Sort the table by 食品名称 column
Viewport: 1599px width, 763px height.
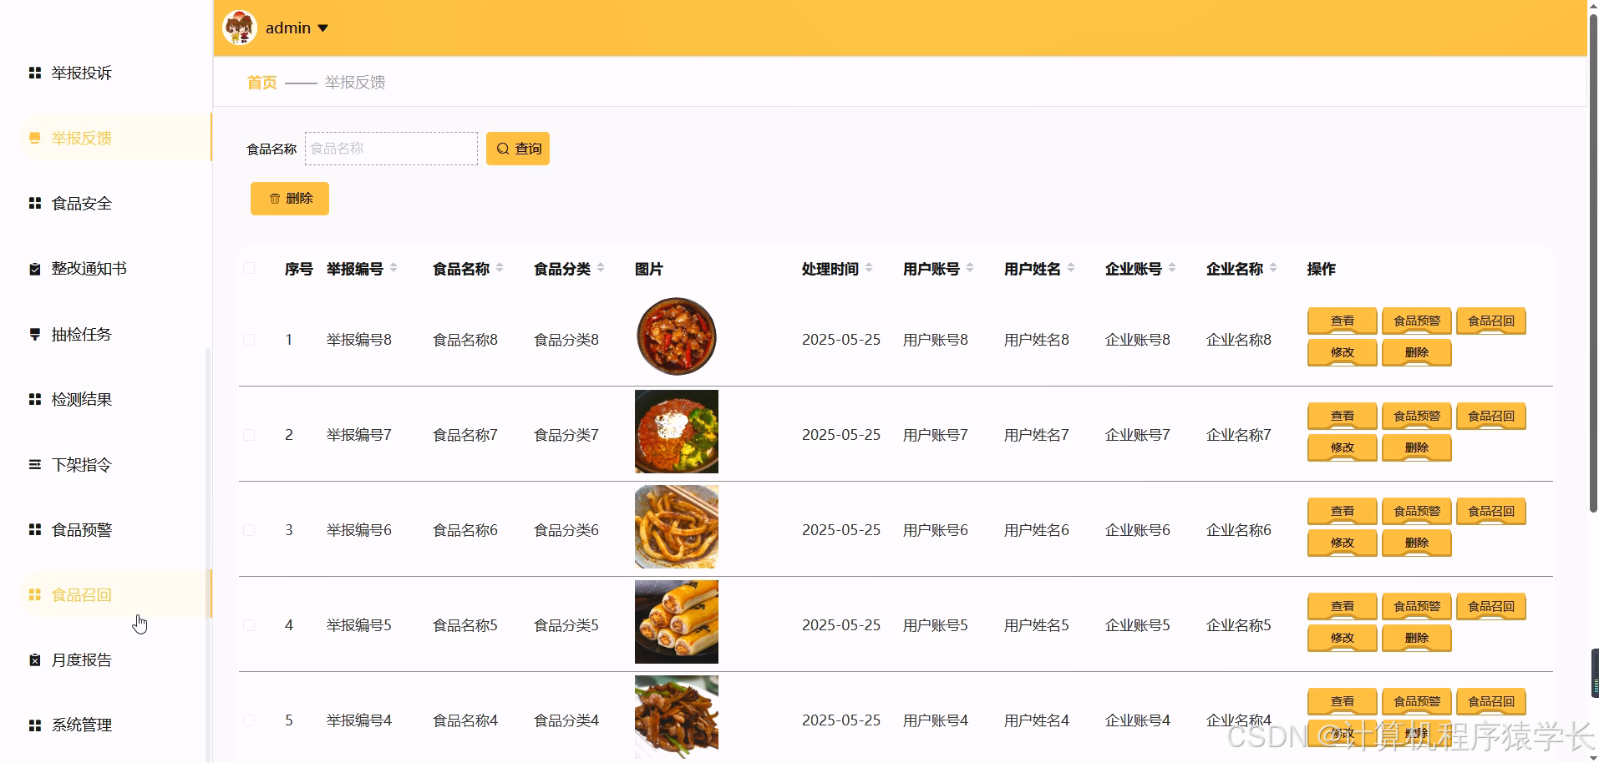[499, 268]
